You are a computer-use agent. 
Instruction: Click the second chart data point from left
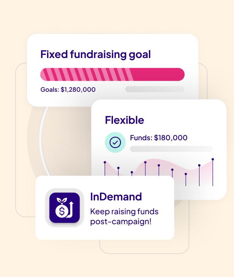pyautogui.click(x=118, y=168)
